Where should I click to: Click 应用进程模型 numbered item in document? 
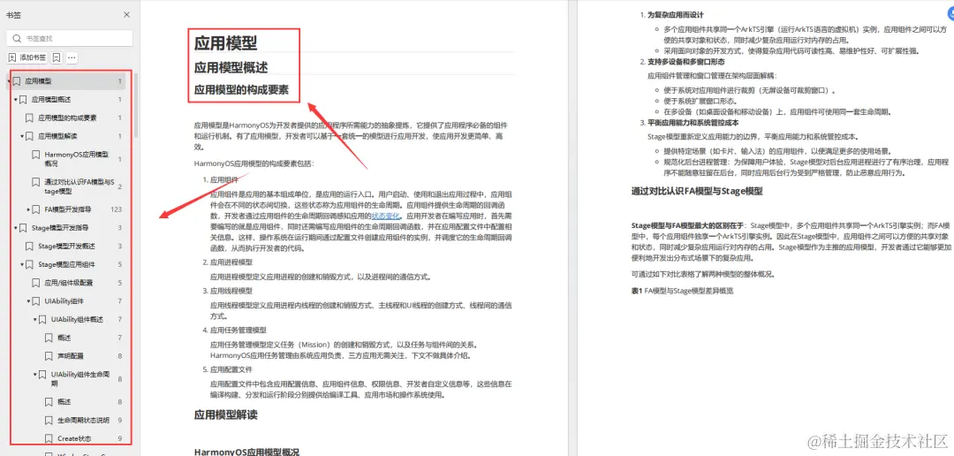click(x=231, y=262)
